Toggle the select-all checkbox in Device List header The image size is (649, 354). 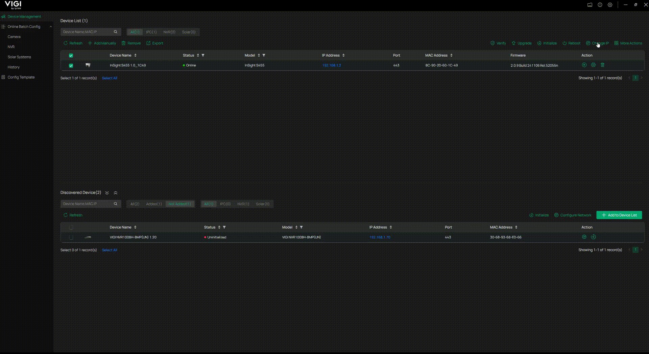tap(71, 56)
